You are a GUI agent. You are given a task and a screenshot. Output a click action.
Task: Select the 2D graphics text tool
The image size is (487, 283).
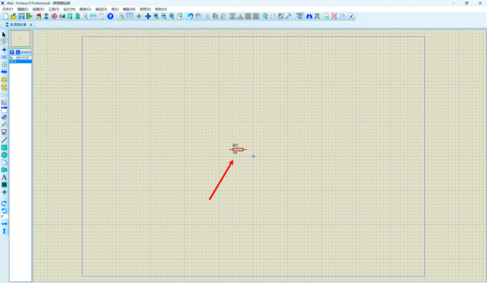(4, 177)
